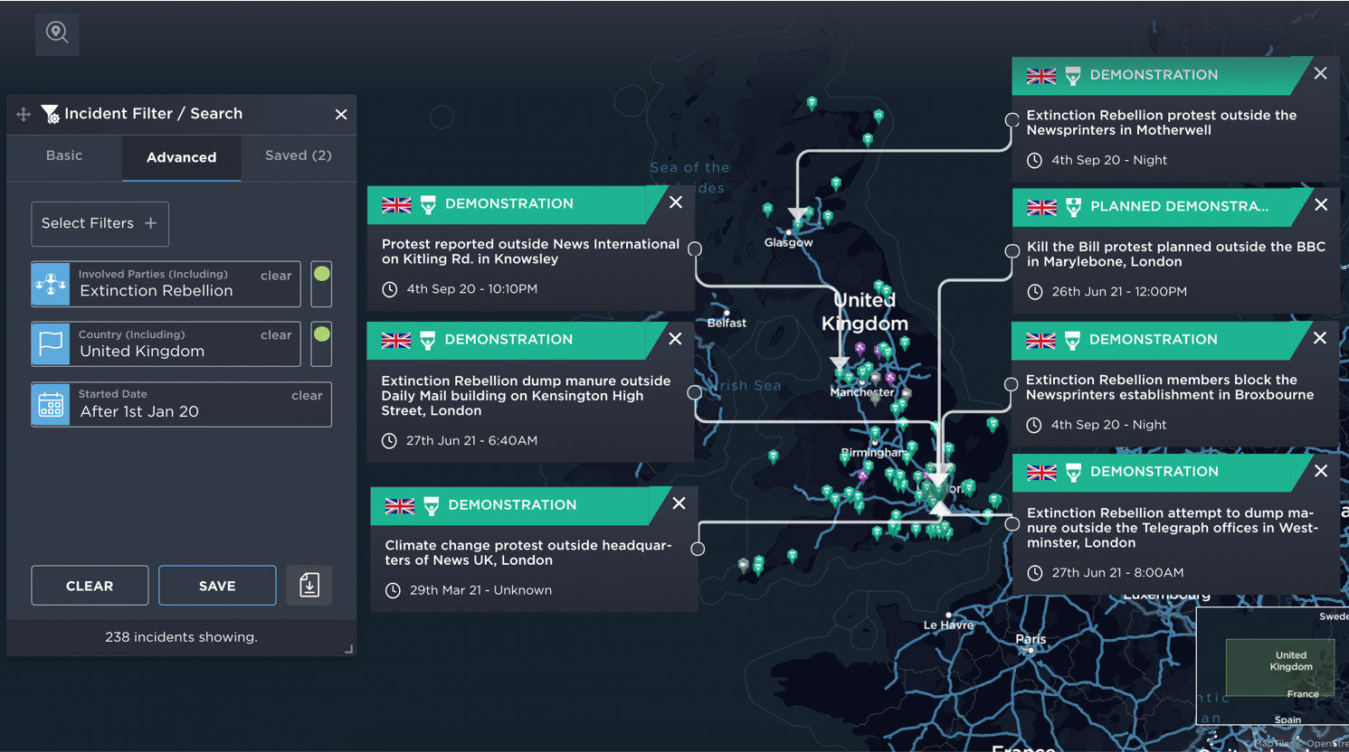The height and width of the screenshot is (752, 1349).
Task: Close the News UK climate protest card
Action: click(x=679, y=503)
